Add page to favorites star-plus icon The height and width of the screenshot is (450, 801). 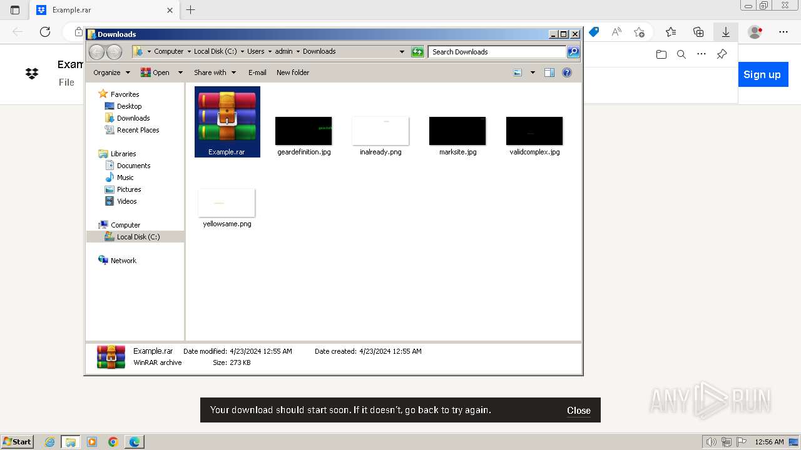tap(639, 32)
